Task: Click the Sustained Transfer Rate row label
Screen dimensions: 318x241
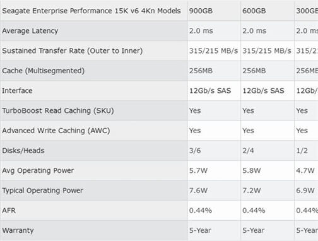Action: pyautogui.click(x=73, y=51)
